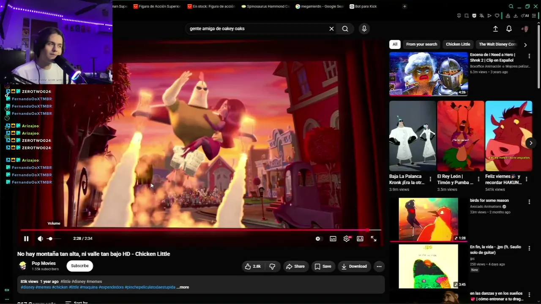Open options for El Rey León short
The width and height of the screenshot is (541, 304).
click(x=478, y=179)
